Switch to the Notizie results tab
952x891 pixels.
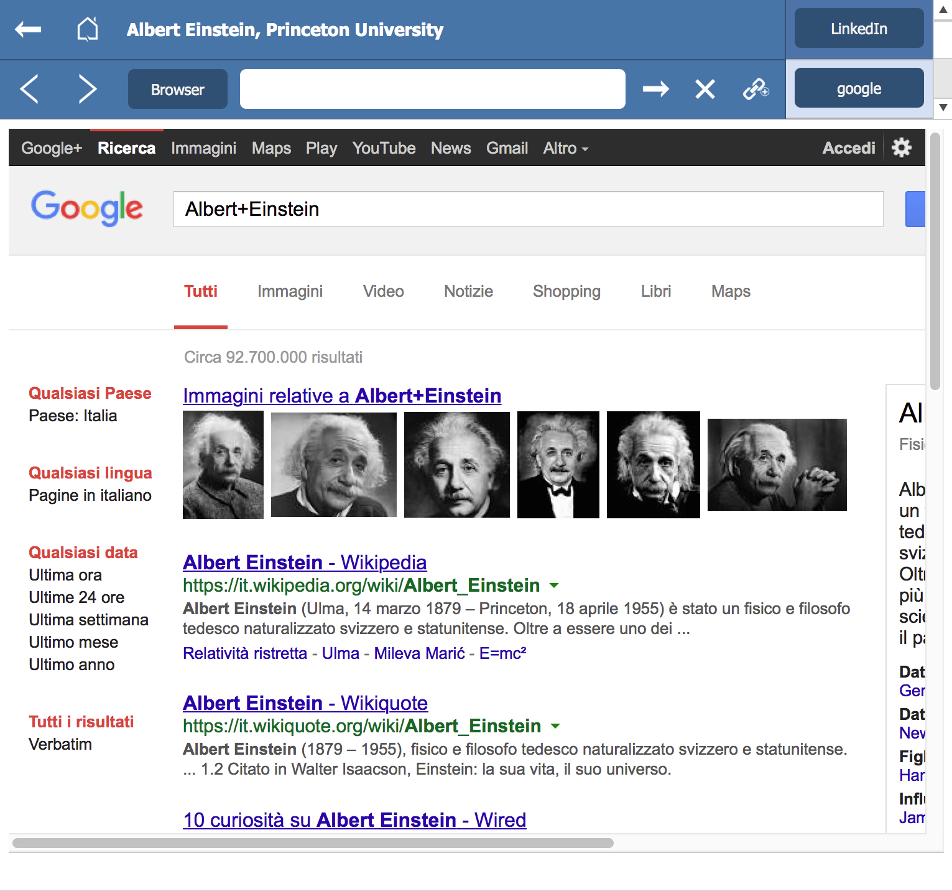469,291
